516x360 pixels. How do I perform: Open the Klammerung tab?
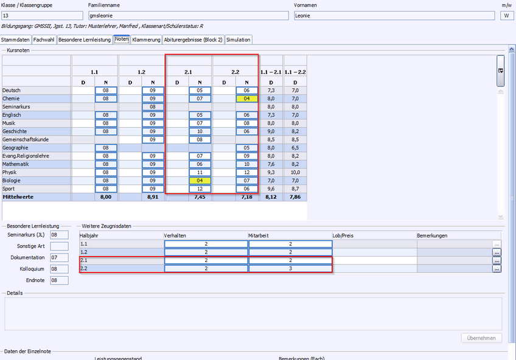click(x=146, y=40)
